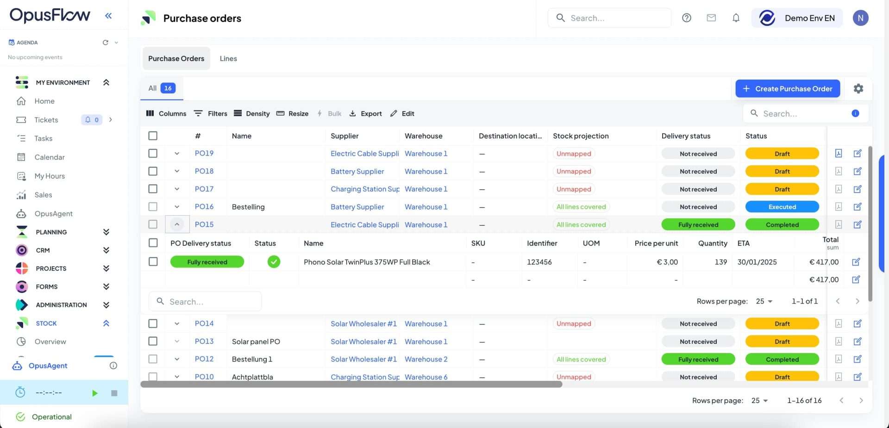Select the All 16 tab
The image size is (889, 428).
point(162,88)
